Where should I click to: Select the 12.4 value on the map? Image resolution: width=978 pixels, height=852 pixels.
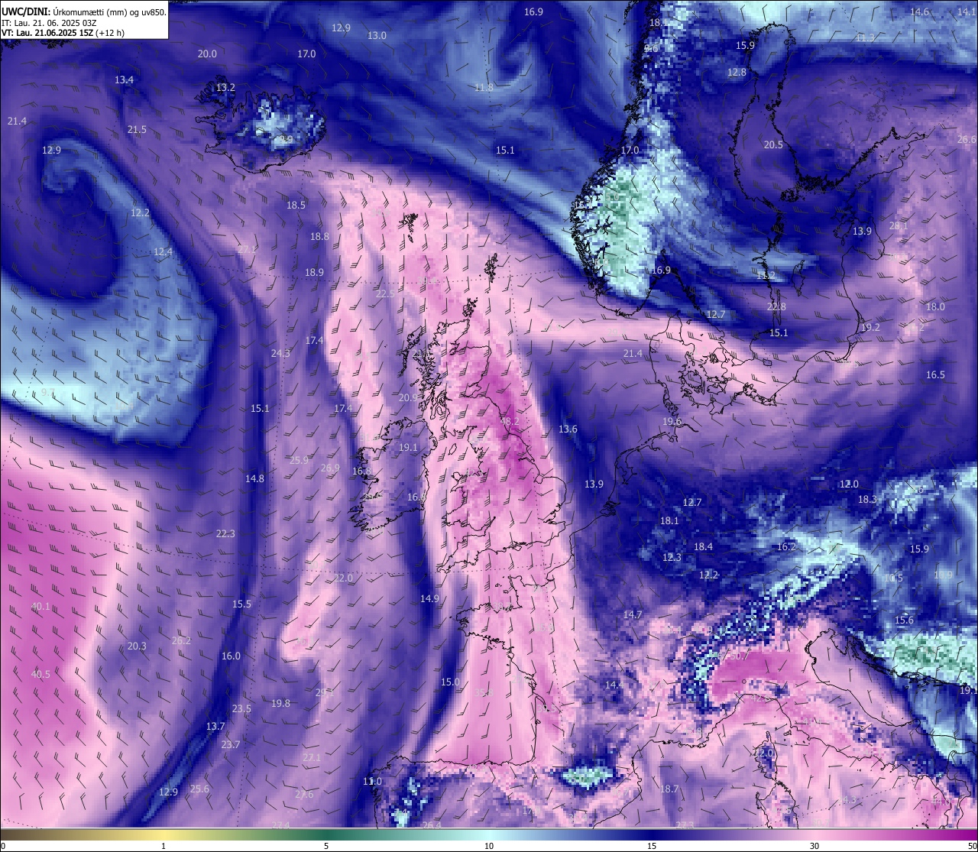[x=163, y=251]
